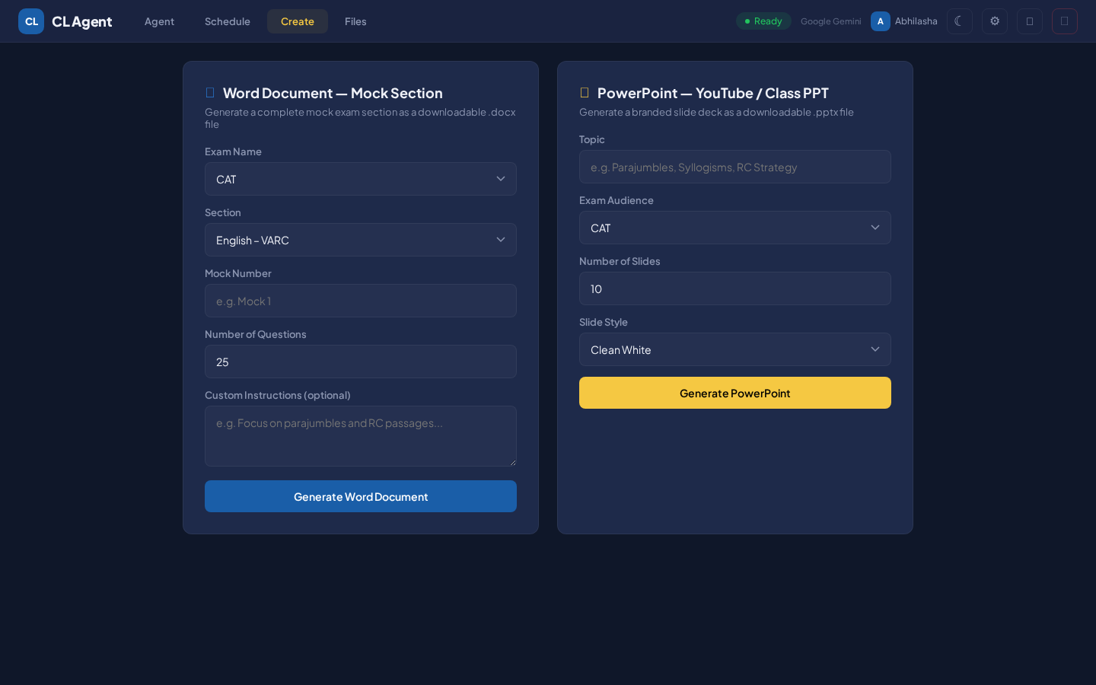This screenshot has height=685, width=1096.
Task: Click the document icon on the Word card
Action: (209, 92)
